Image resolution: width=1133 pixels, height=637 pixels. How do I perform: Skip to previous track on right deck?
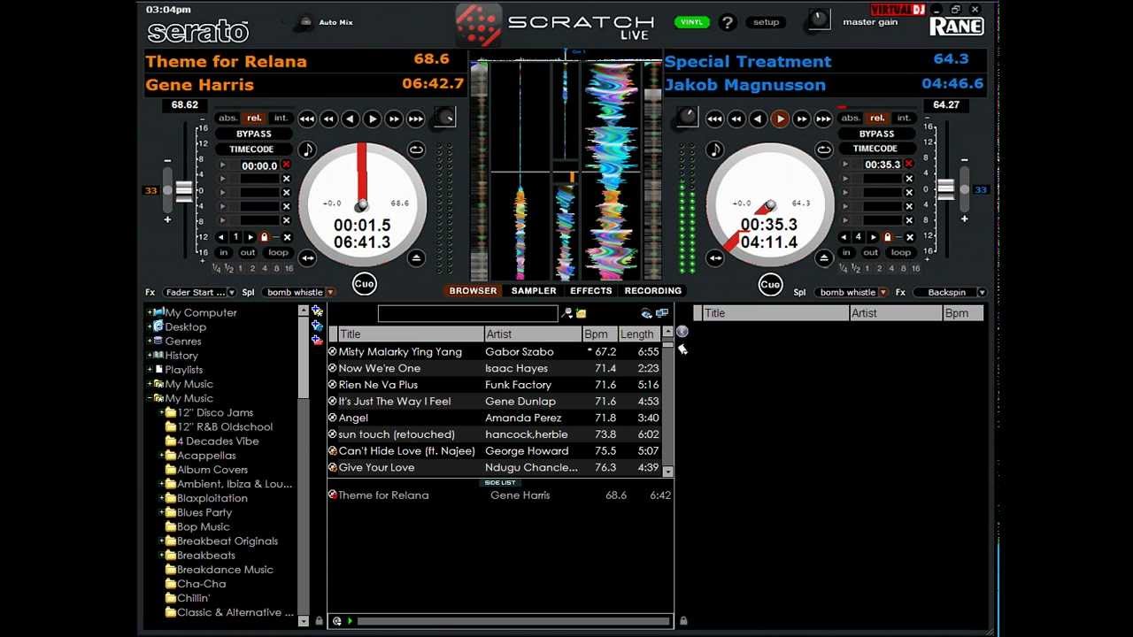point(714,119)
